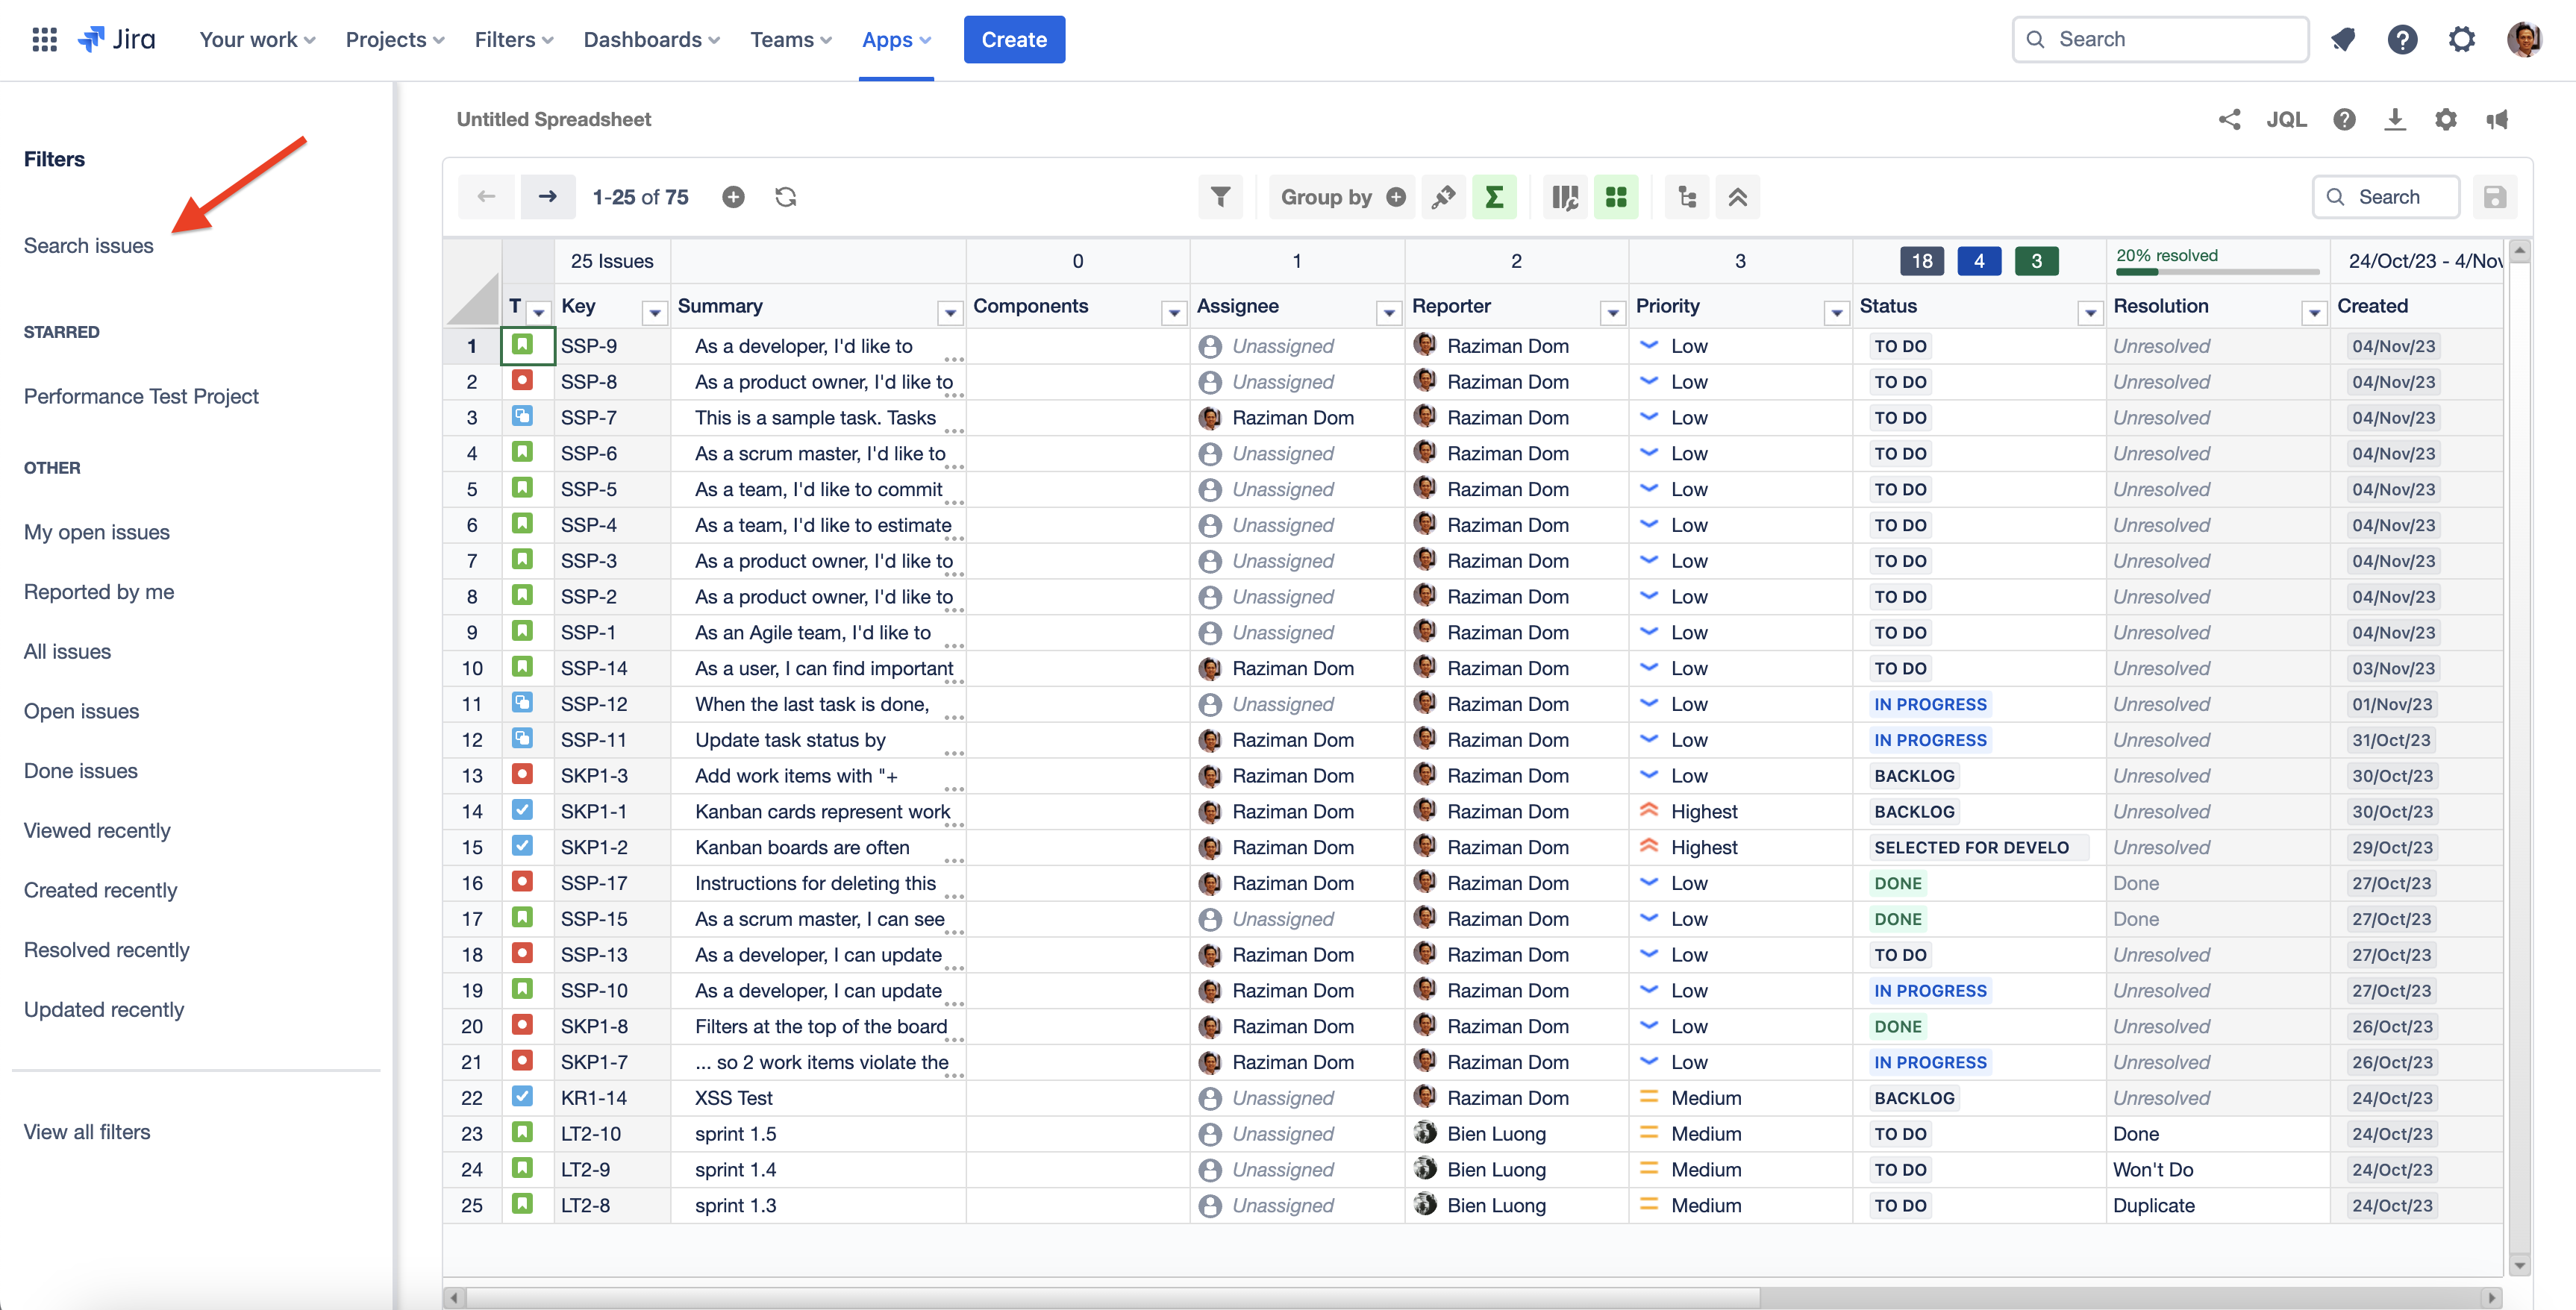Open the View all filters link
This screenshot has height=1310, width=2576.
tap(87, 1132)
